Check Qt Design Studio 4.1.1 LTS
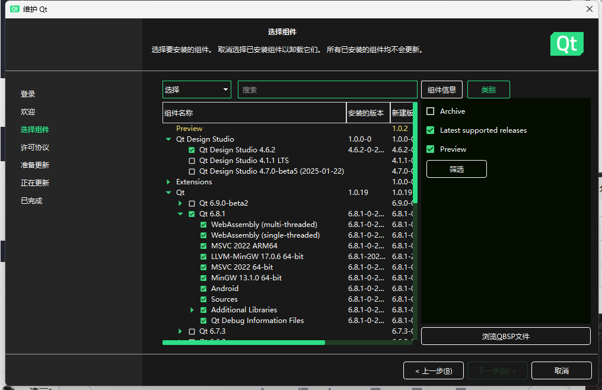This screenshot has height=390, width=602. (192, 161)
